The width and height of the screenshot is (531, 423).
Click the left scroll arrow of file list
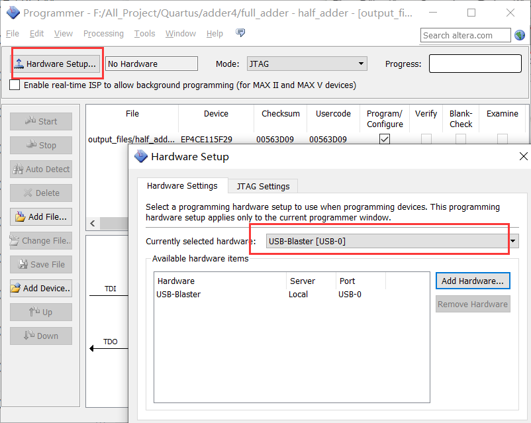tap(93, 223)
